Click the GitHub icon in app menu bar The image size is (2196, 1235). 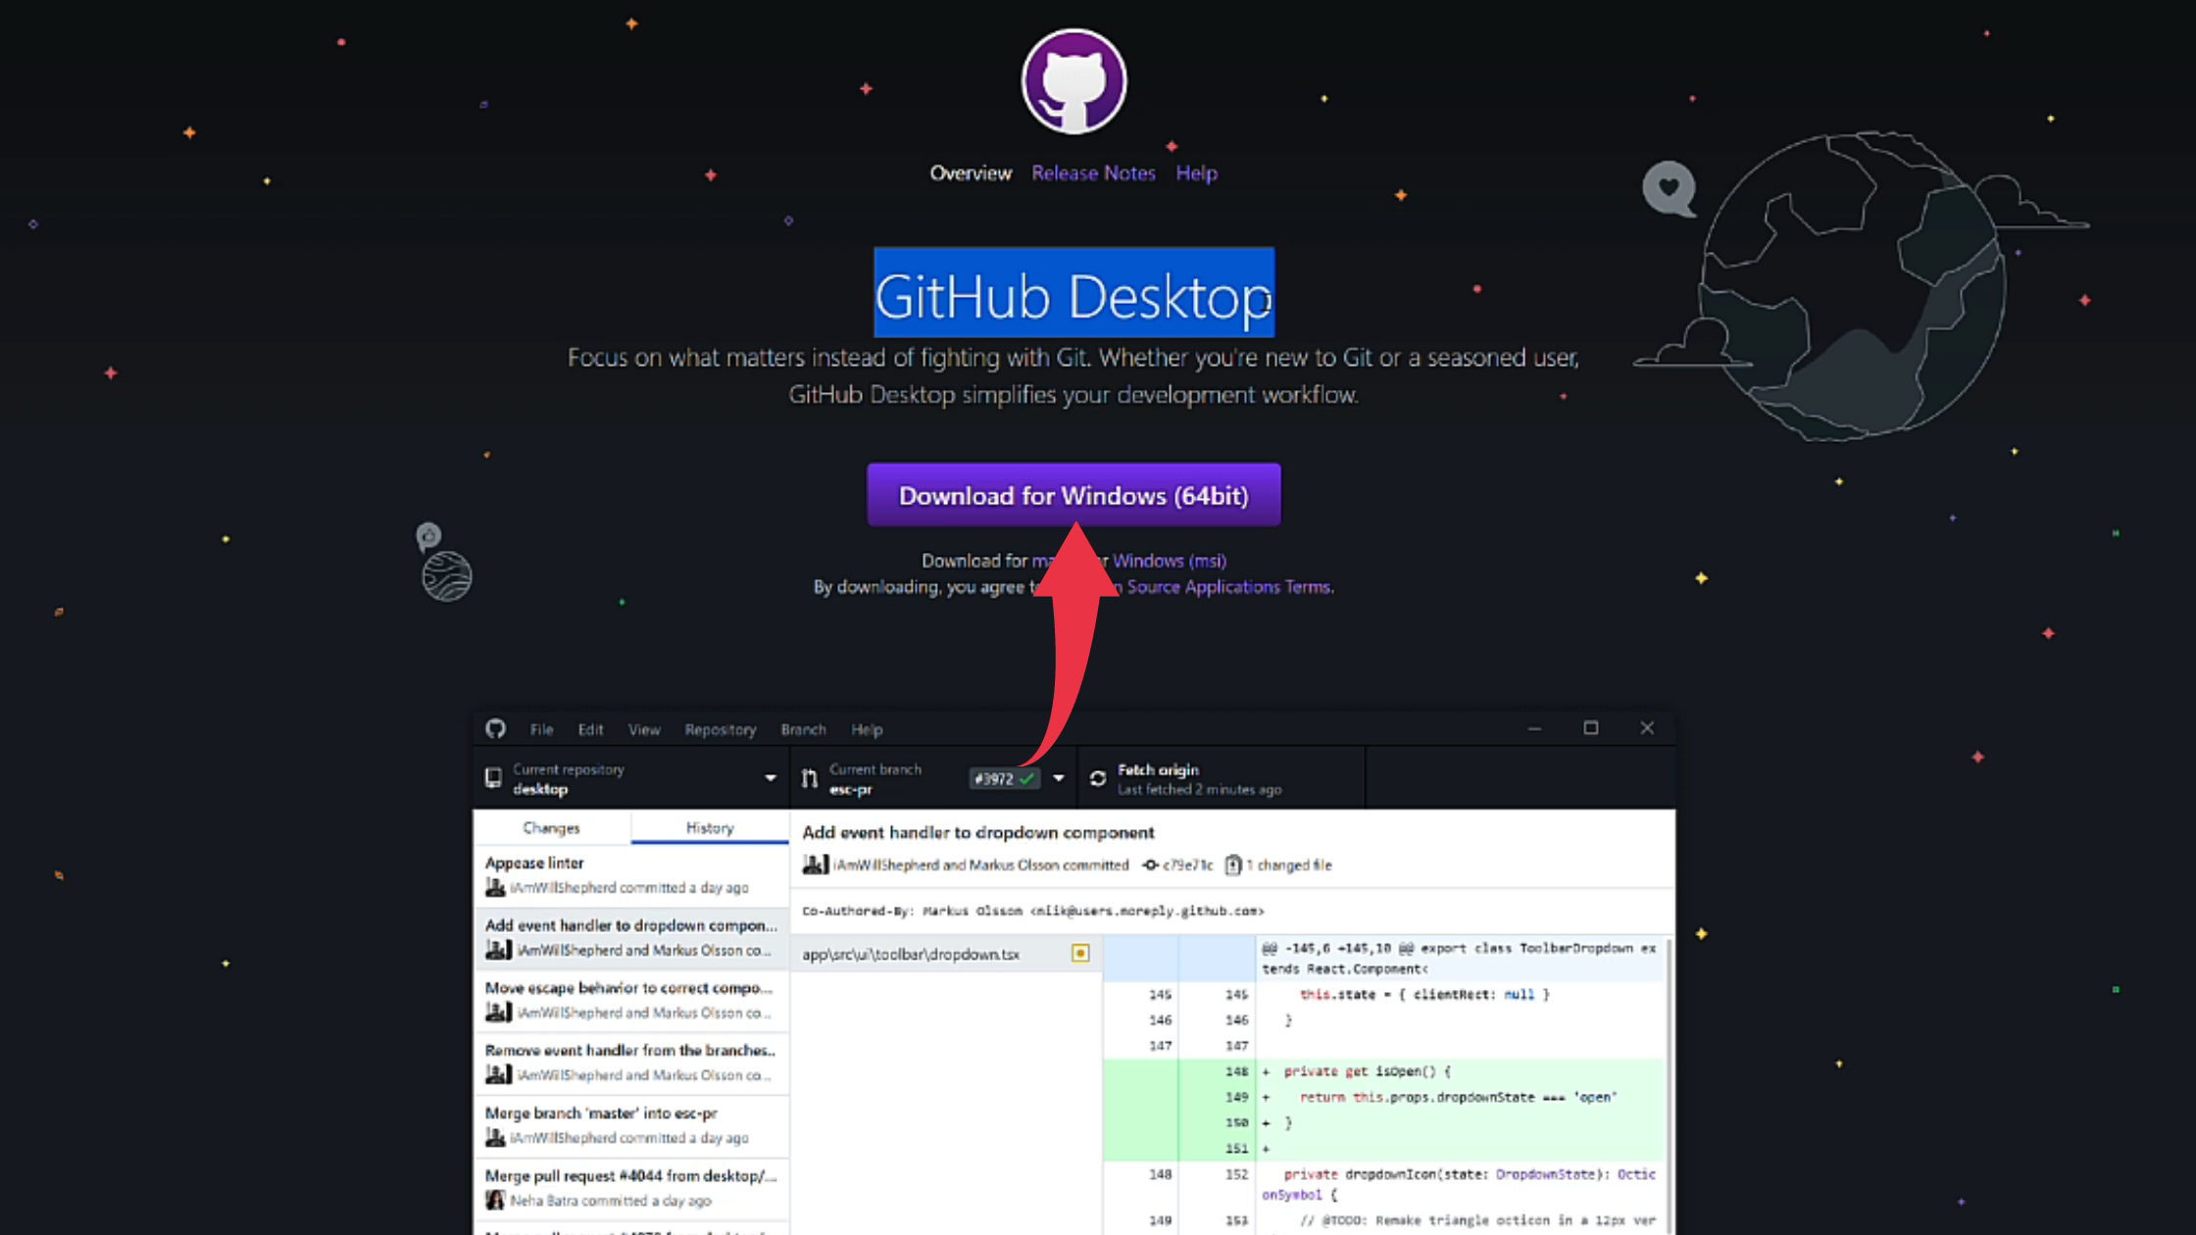pos(496,728)
